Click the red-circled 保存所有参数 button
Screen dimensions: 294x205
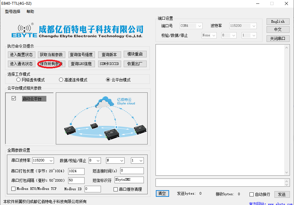coord(51,63)
